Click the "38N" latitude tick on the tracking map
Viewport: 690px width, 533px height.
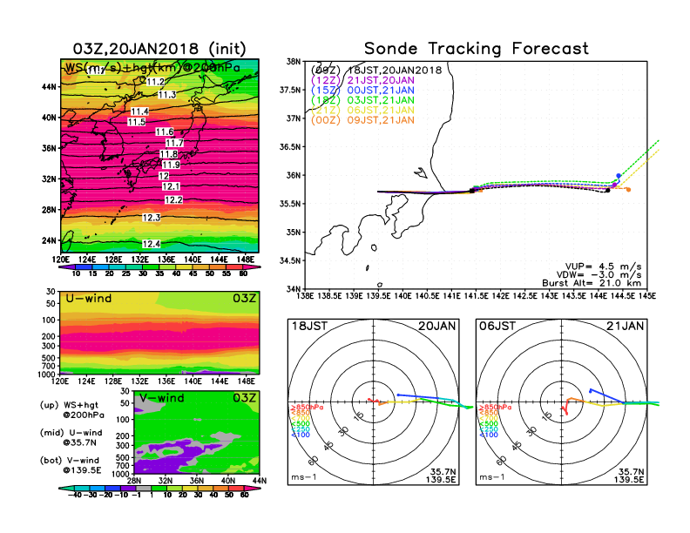click(293, 61)
